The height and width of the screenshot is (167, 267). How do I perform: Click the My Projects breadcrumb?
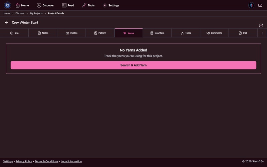pos(36,13)
